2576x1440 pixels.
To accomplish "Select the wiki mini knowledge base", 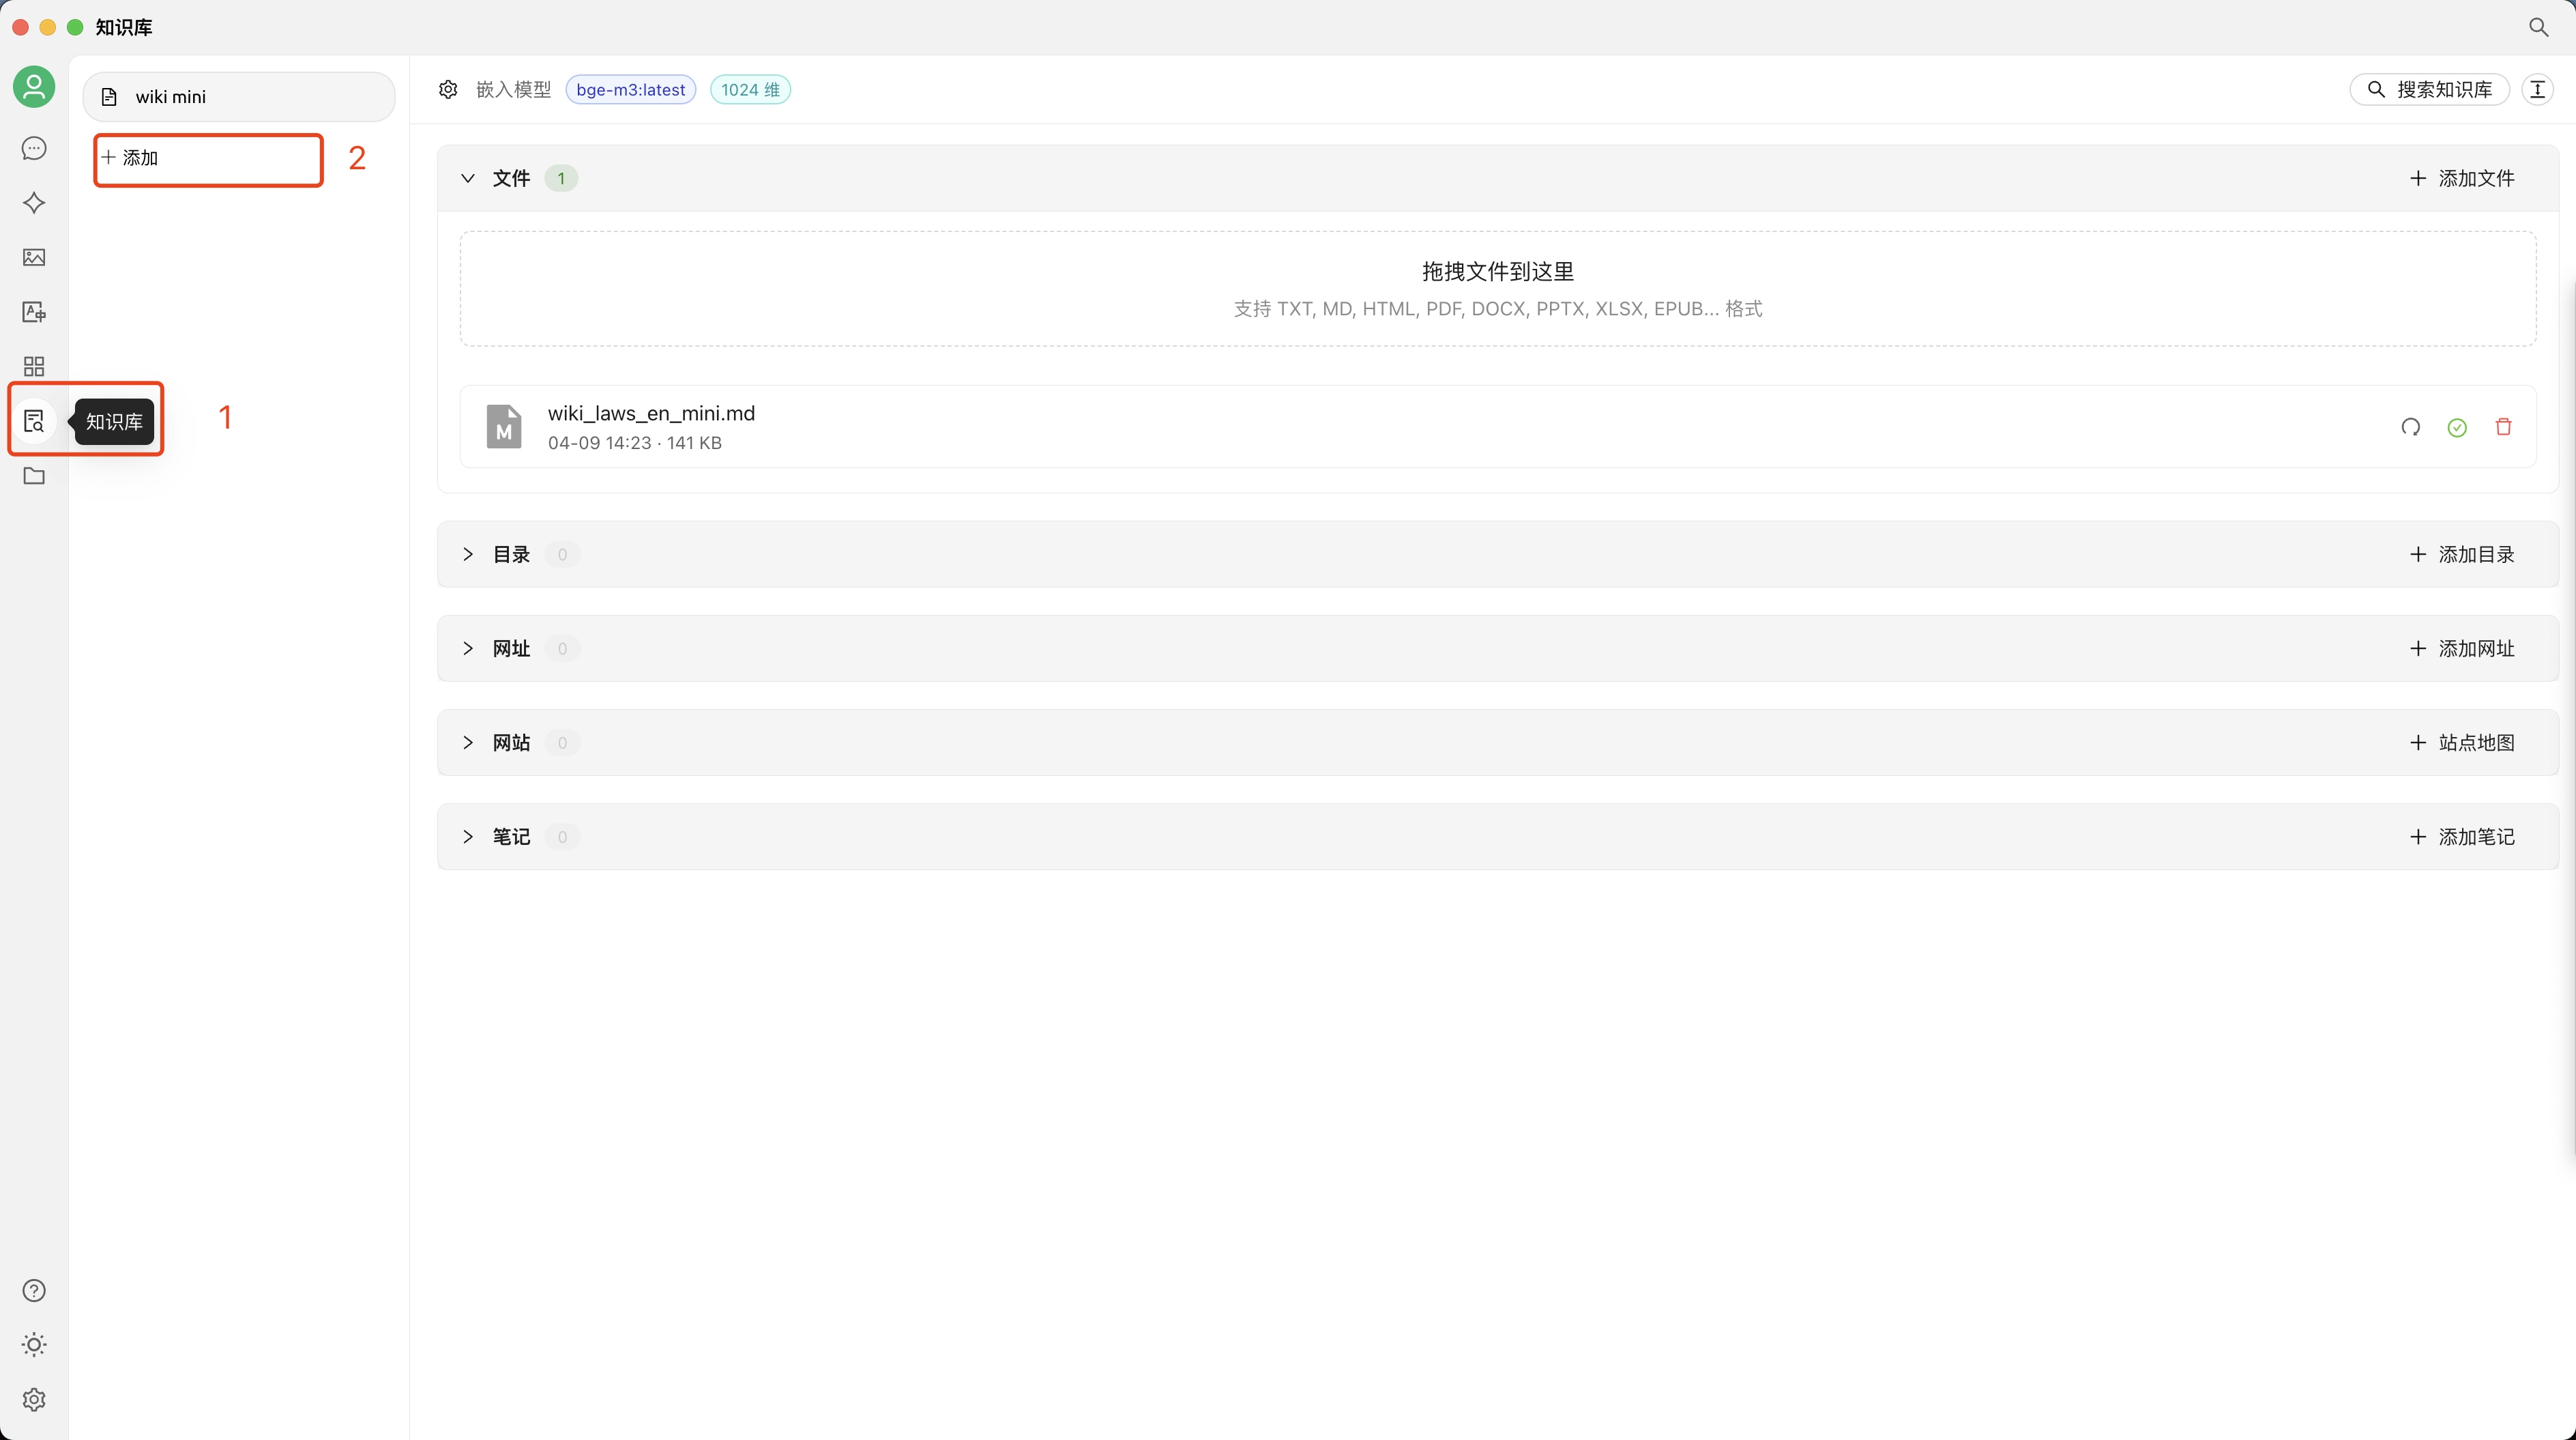I will 239,97.
